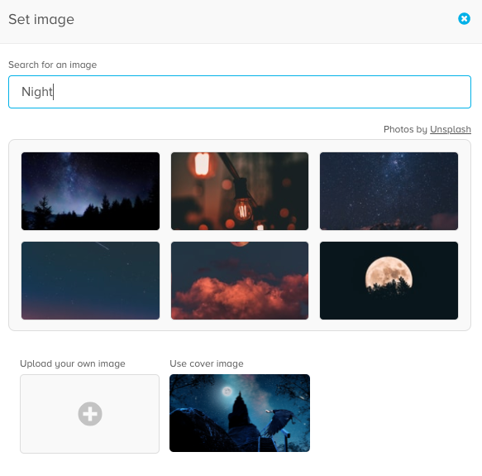Click the glowing moon in cover image
The image size is (482, 476).
(227, 392)
